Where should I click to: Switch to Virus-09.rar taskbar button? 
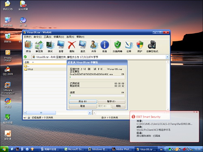coord(146,149)
